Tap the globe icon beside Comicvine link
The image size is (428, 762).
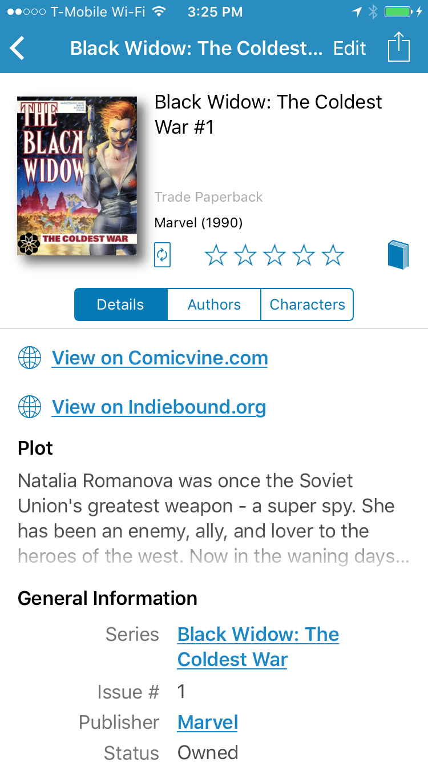[30, 358]
